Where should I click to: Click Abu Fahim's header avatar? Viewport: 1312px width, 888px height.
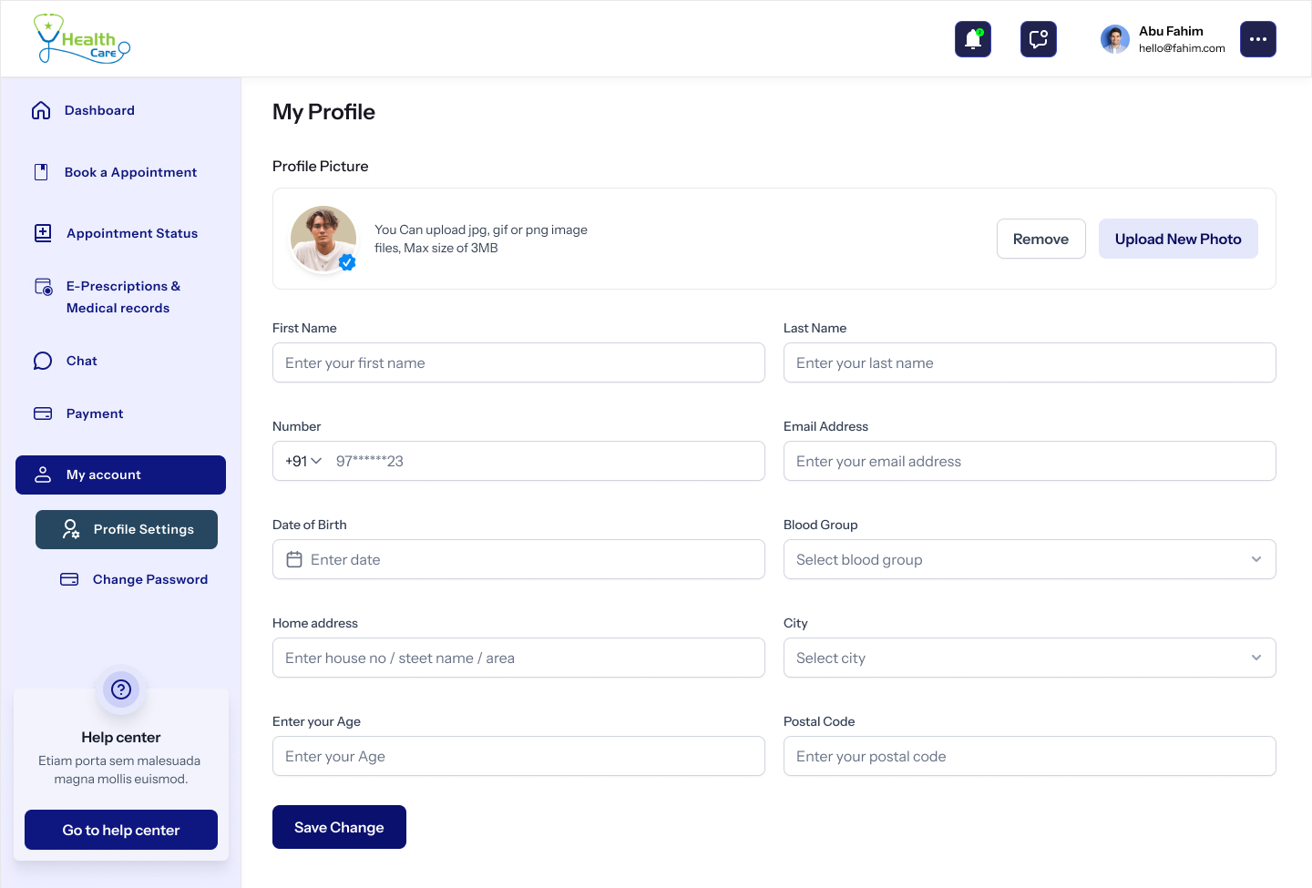1115,39
